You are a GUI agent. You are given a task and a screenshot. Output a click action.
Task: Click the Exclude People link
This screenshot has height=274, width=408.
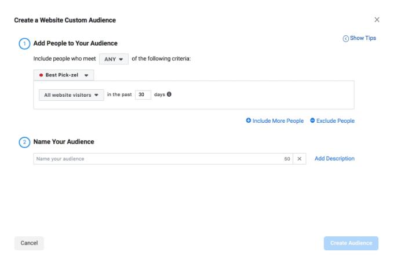pos(335,121)
